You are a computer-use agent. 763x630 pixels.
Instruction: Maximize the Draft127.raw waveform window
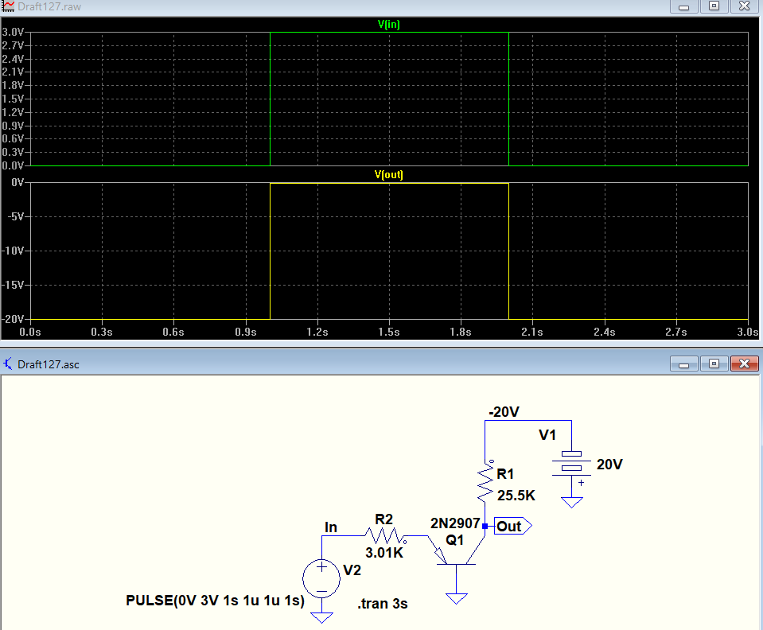(x=714, y=6)
